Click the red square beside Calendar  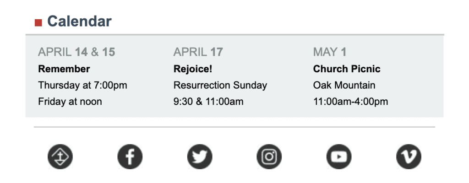[x=38, y=23]
